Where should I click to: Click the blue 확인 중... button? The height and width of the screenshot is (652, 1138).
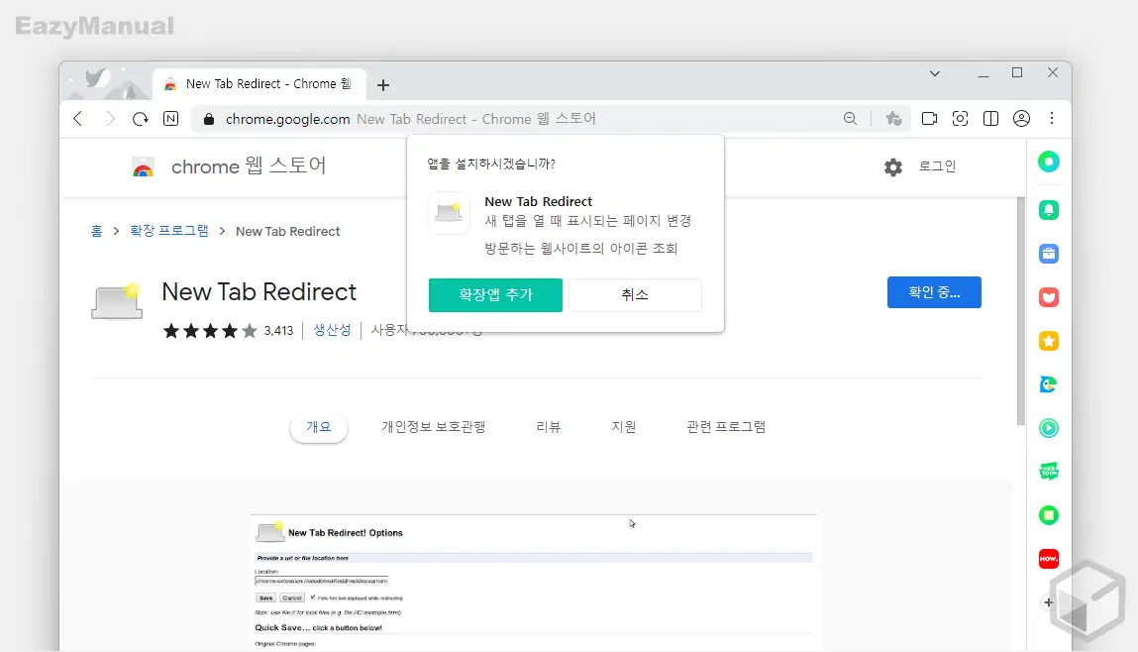coord(934,292)
